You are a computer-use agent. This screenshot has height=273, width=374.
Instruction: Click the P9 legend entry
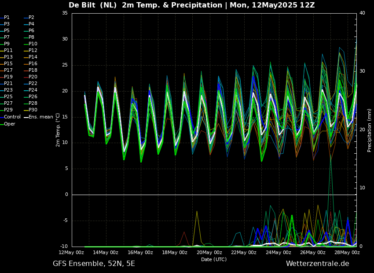[x=5, y=44]
